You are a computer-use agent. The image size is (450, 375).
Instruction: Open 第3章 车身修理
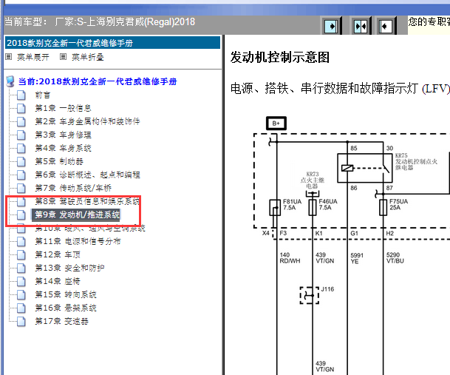(63, 135)
